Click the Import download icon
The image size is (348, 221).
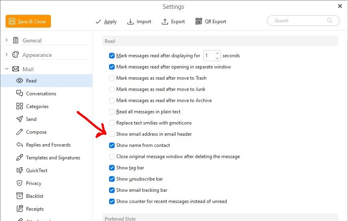(x=130, y=22)
